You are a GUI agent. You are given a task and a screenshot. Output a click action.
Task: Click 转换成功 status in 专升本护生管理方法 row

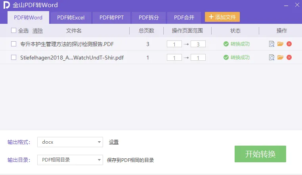(x=240, y=44)
